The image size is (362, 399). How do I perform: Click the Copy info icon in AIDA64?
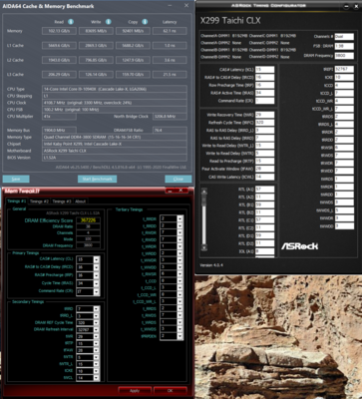pyautogui.click(x=145, y=22)
